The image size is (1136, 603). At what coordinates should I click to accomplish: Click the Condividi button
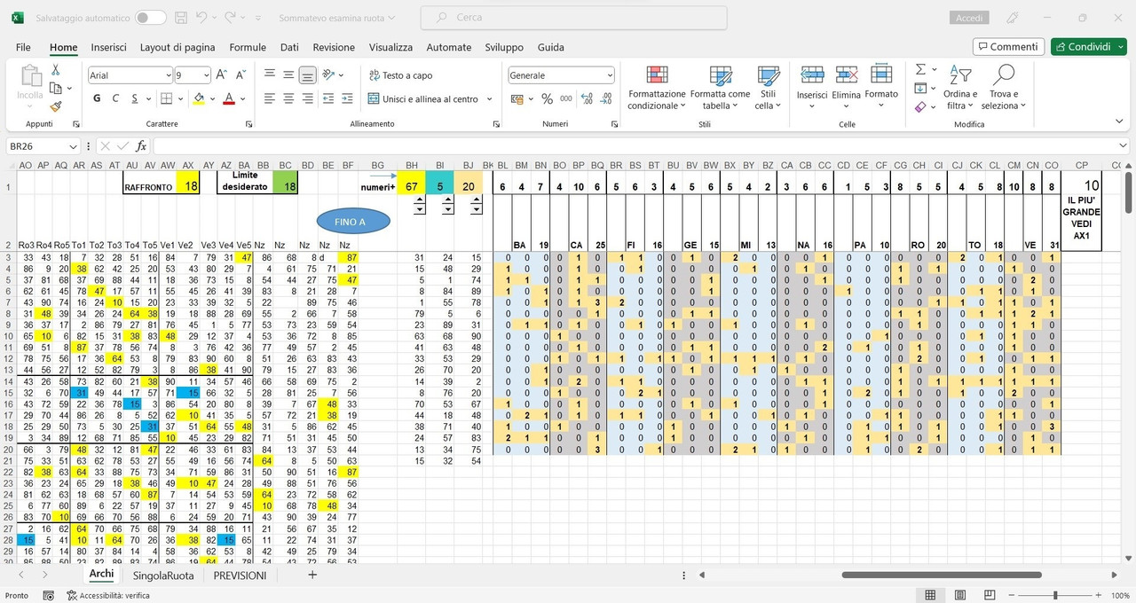(1088, 47)
